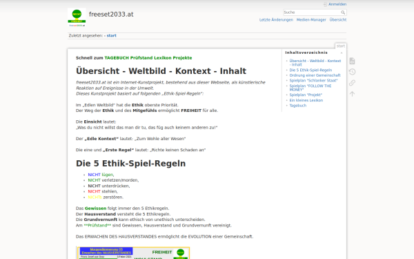
Task: Click the line about ERWACHEN DES HAUSVERSTANDES
Action: [164, 237]
